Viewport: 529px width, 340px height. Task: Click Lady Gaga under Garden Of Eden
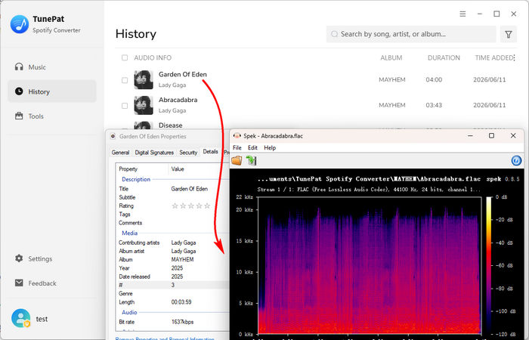coord(172,85)
